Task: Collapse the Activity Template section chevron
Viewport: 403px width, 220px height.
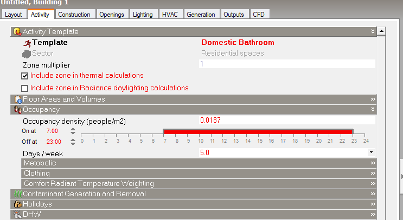Action: click(x=373, y=31)
